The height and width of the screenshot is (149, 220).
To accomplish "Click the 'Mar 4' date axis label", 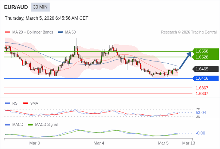I will (99, 143).
